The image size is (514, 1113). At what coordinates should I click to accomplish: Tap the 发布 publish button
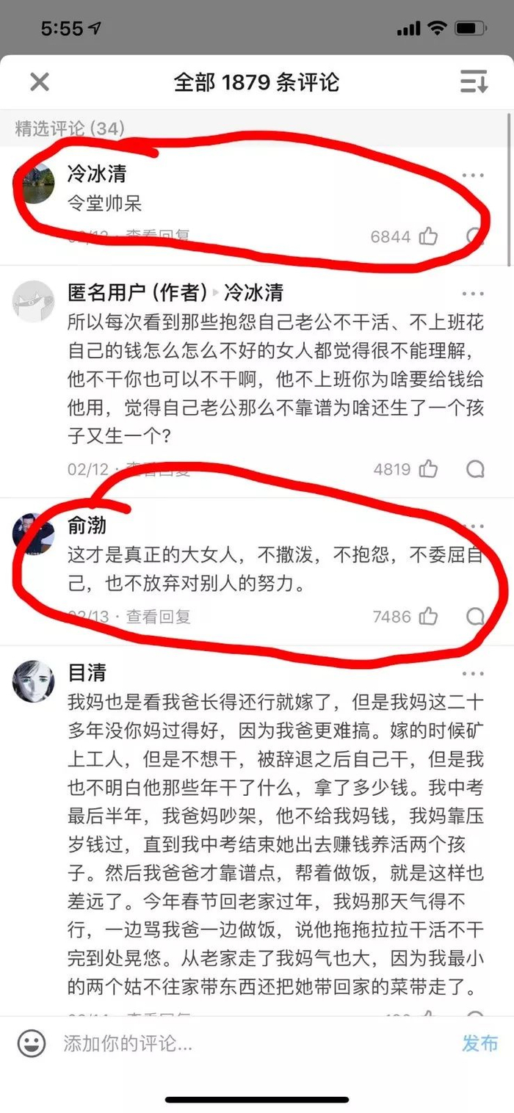coord(480,1043)
